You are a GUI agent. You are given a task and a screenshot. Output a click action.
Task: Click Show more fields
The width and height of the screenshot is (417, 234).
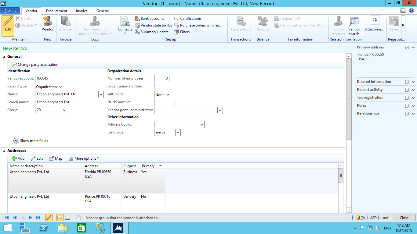31,141
